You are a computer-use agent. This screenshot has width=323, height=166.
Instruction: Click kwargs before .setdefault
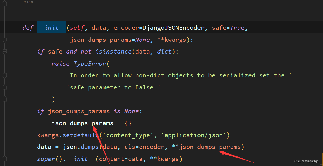[x=48, y=135]
